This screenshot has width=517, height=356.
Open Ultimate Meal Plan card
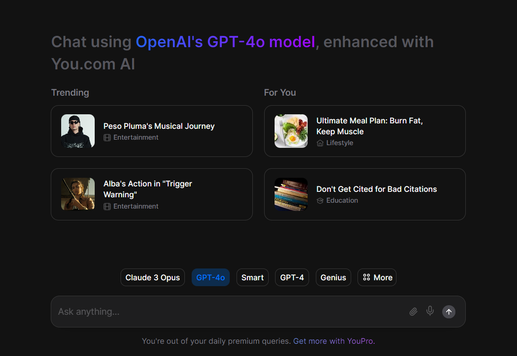[365, 131]
